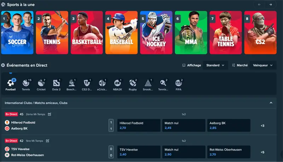Screen dimensions: 283x162
Task: Open the Rot-Weiss Oberhausen team name link
Action: click(x=28, y=155)
